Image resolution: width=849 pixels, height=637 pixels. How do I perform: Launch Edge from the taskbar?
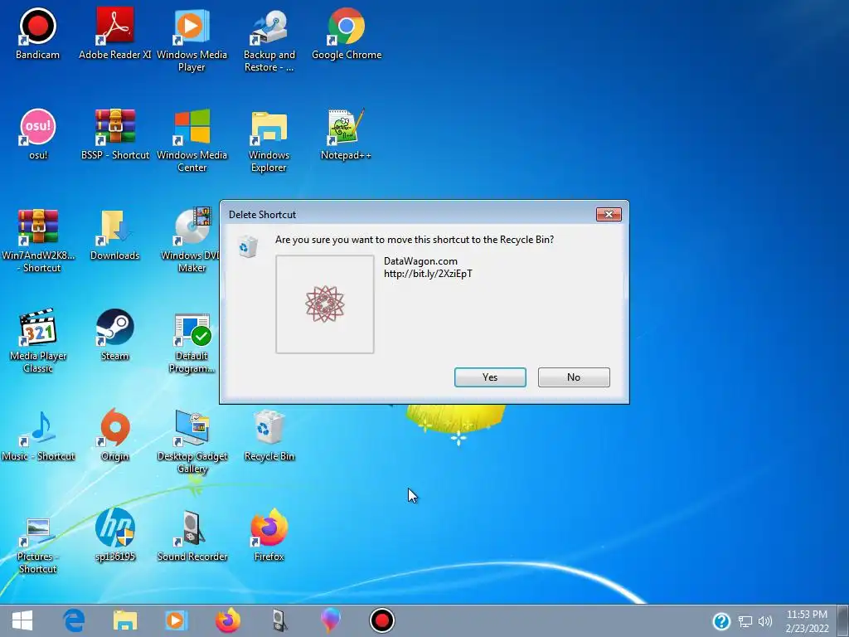point(74,620)
